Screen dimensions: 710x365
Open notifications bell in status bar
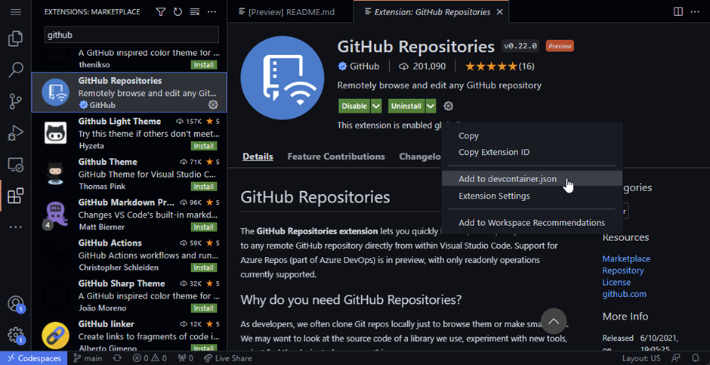point(696,358)
